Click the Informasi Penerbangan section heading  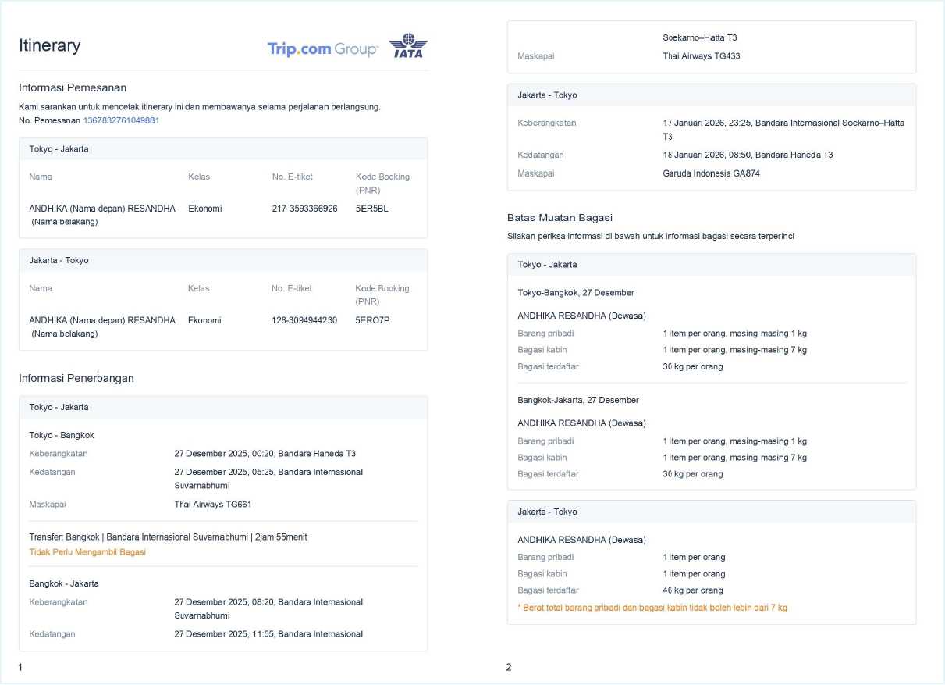click(x=76, y=378)
